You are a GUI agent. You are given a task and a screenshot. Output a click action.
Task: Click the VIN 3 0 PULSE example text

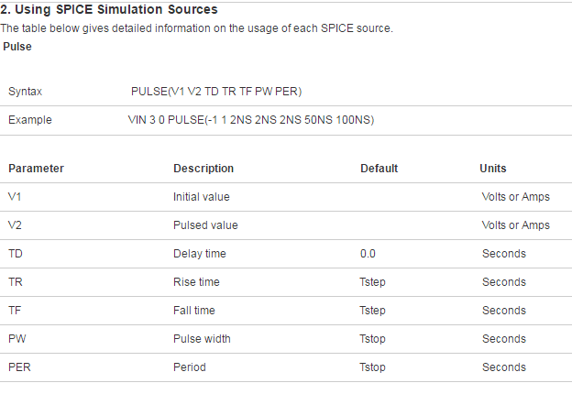click(x=250, y=120)
